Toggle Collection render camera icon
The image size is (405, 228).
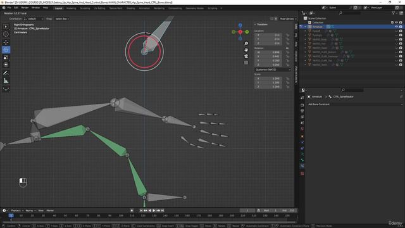(401, 23)
